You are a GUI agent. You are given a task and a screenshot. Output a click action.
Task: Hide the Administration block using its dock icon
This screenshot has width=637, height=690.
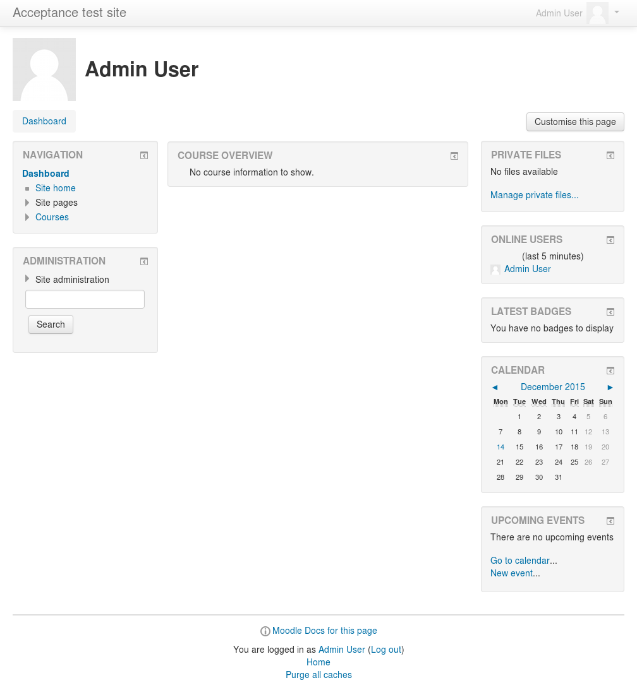tap(144, 261)
